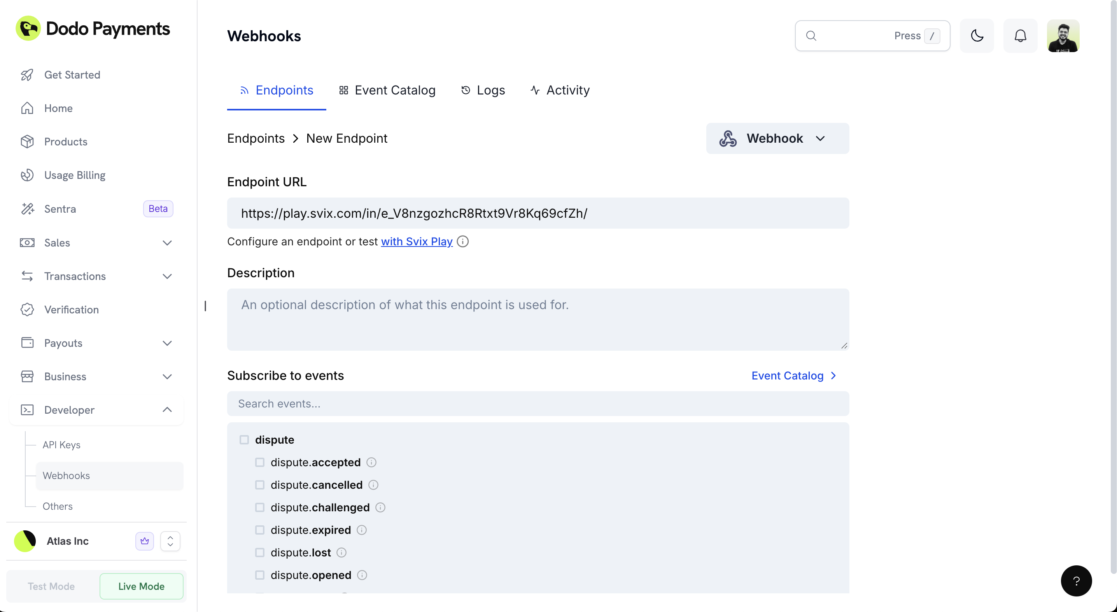Collapse the Developer sidebar section
The width and height of the screenshot is (1117, 612).
[x=167, y=409]
